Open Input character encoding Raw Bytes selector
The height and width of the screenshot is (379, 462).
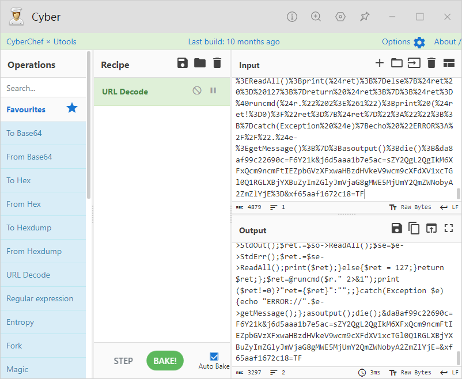[x=410, y=207]
